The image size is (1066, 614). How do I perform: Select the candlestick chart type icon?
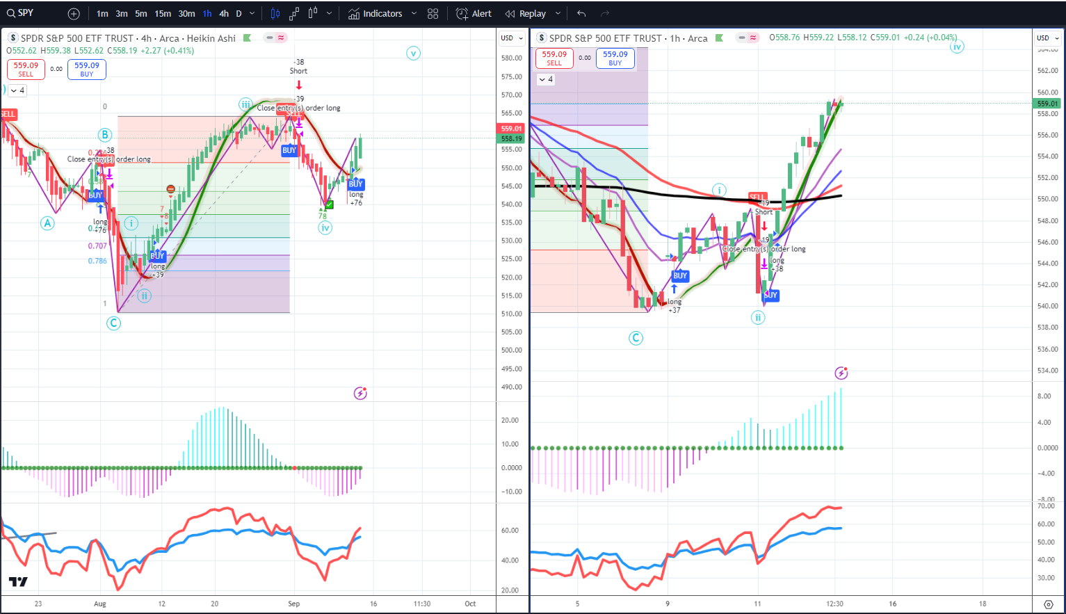pos(275,13)
